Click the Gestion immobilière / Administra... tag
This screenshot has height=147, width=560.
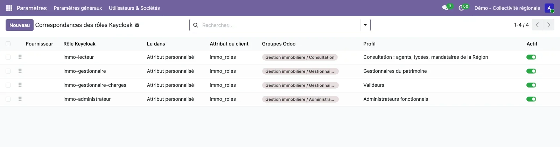point(300,99)
